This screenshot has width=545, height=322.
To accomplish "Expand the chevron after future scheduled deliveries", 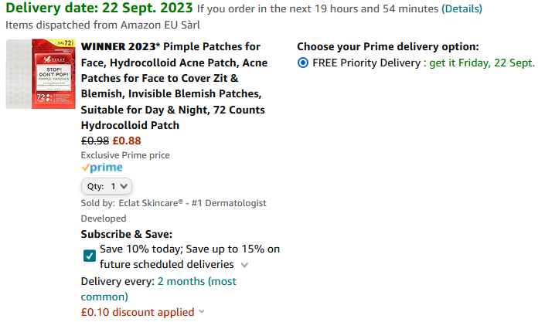I will click(x=244, y=265).
